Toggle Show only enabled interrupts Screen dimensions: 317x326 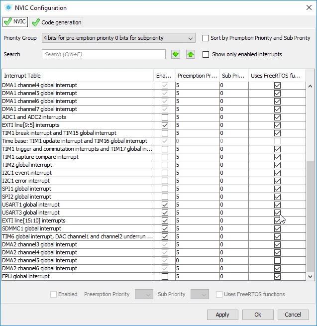tap(206, 54)
